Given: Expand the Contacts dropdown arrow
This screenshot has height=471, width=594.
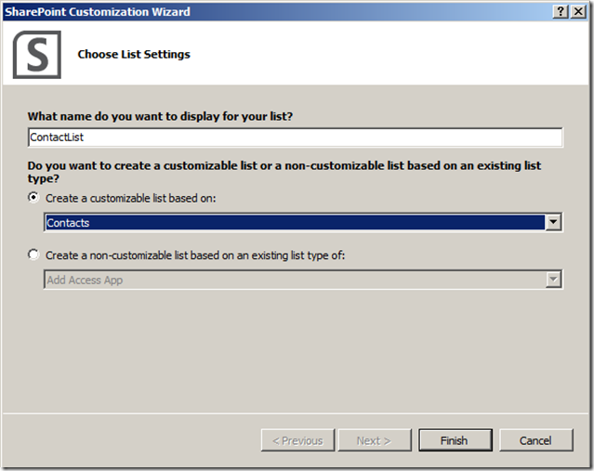Looking at the screenshot, I should pyautogui.click(x=554, y=223).
